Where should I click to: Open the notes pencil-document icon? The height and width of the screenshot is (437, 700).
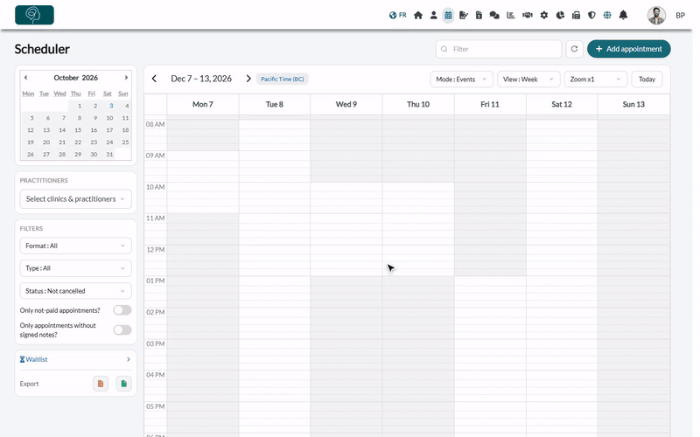[464, 15]
